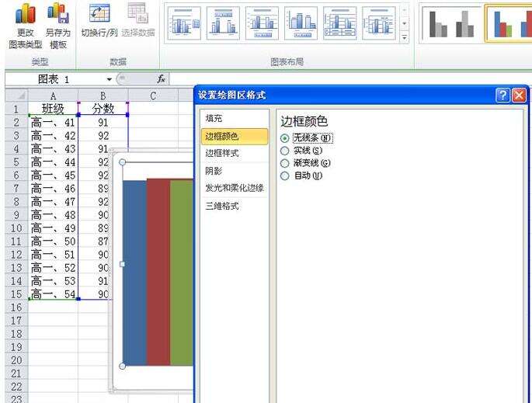532x403 pixels.
Task: Click the green bar in the chart
Action: click(x=182, y=272)
